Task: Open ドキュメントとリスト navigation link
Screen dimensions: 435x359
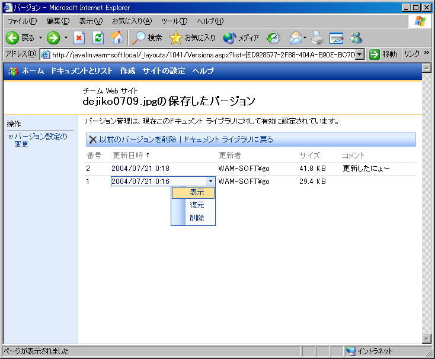Action: pyautogui.click(x=82, y=71)
